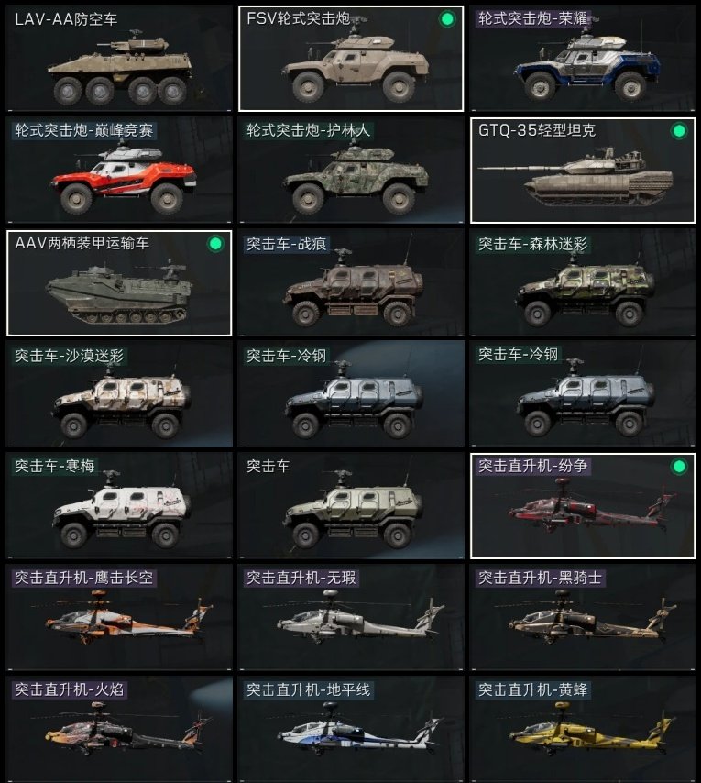
Task: Click green equipped dot on FSV轮式突击炮
Action: point(447,19)
